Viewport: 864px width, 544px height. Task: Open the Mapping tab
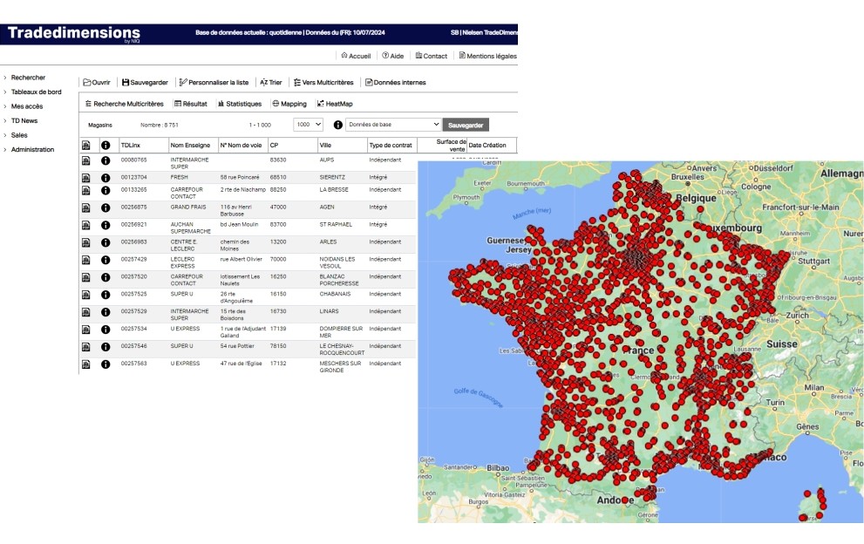(x=289, y=104)
